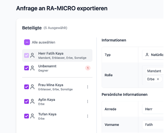The width and height of the screenshot is (165, 133).
Task: Select the Tufan Kaya name text
Action: 47,114
